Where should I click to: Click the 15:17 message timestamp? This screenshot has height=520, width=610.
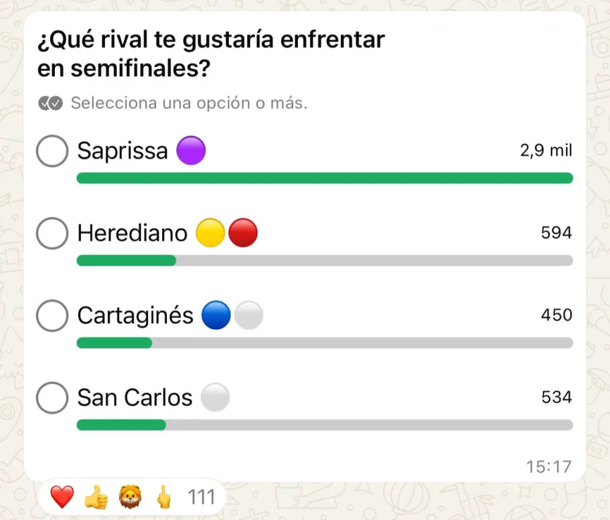pyautogui.click(x=548, y=468)
